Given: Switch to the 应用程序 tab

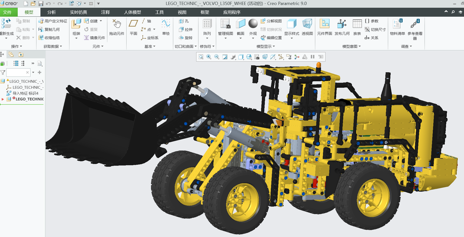Looking at the screenshot, I should click(232, 12).
